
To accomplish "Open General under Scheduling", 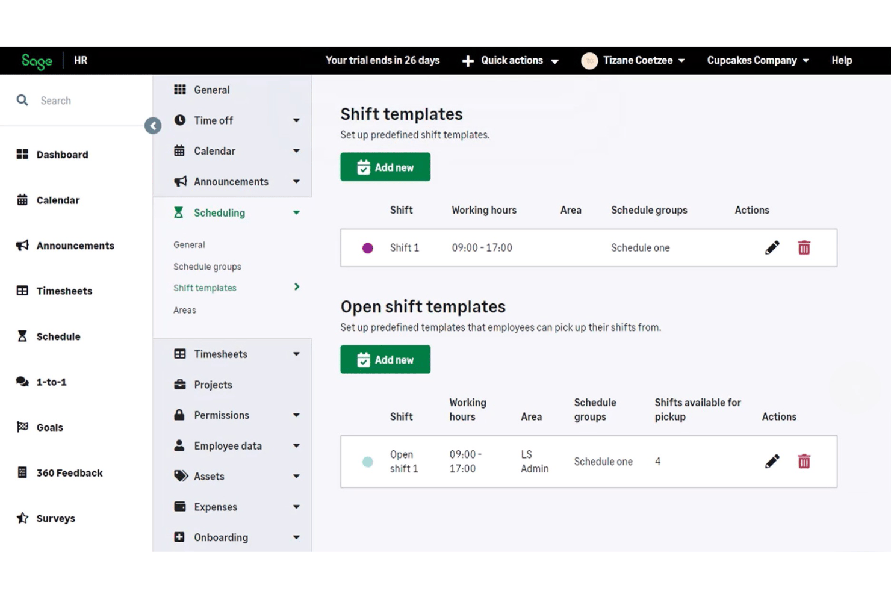I will 189,244.
